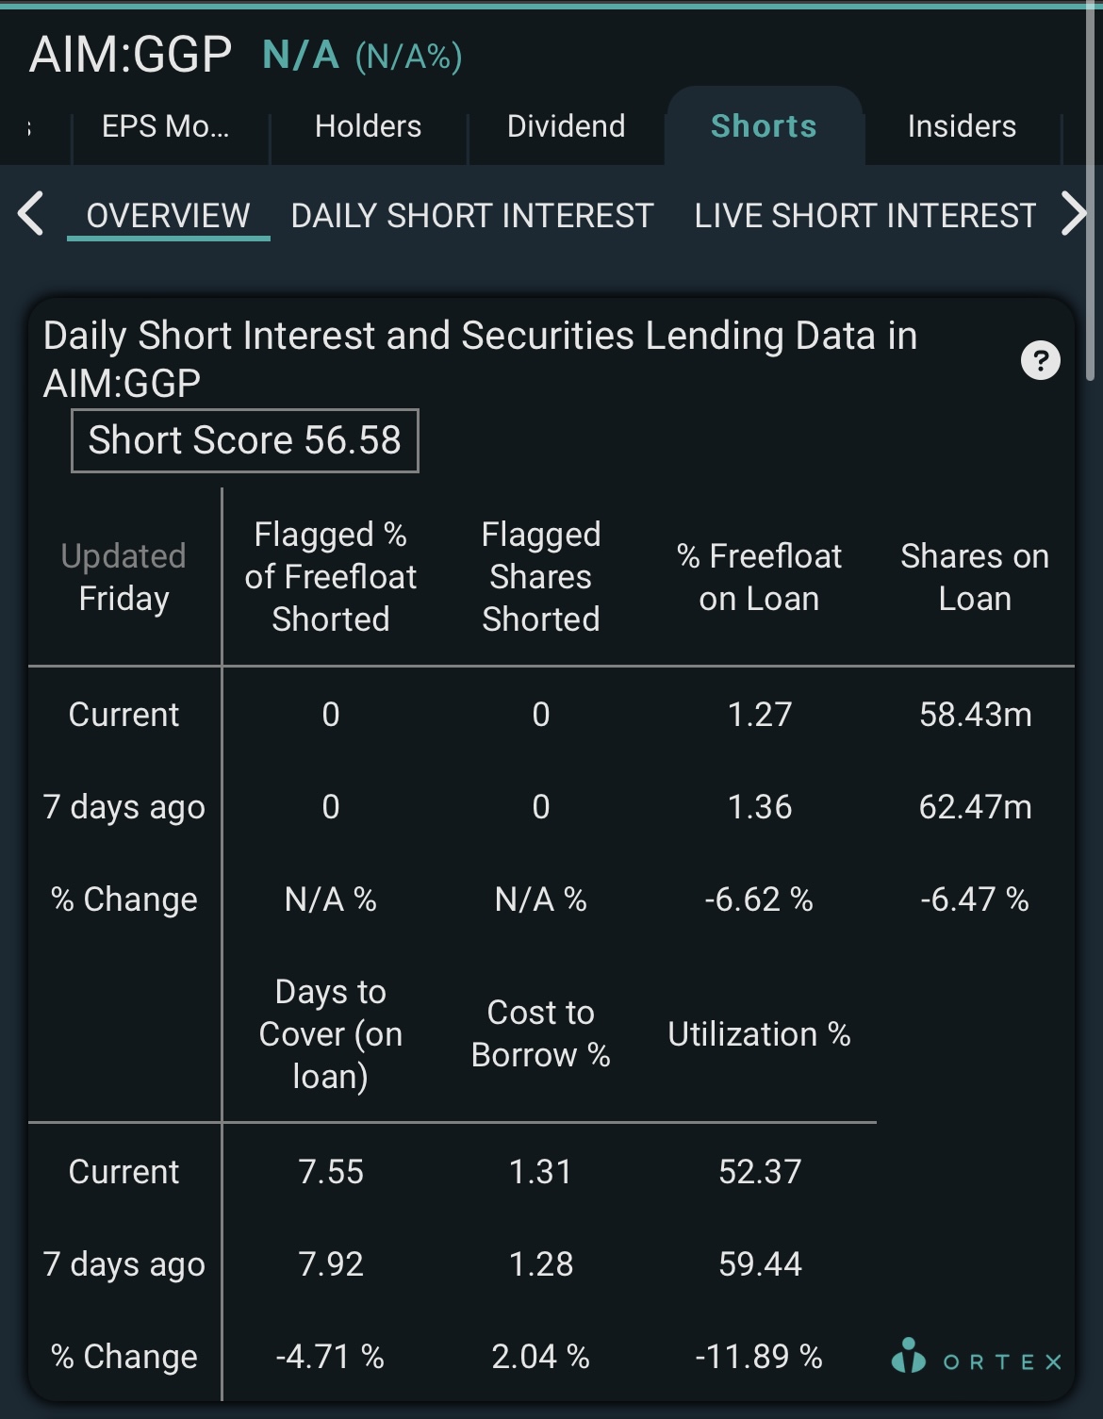Screen dimensions: 1103x1419
Task: Select the EPS Mo... tab
Action: (x=166, y=126)
